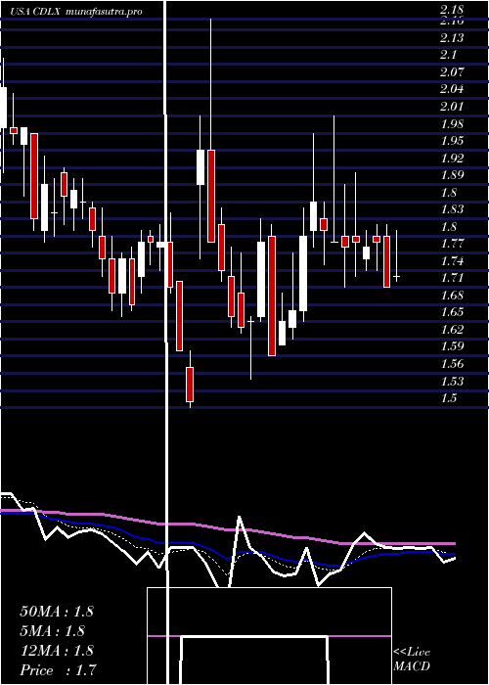Viewport: 489px width, 685px height.
Task: Click the 1.5 price axis label
Action: pyautogui.click(x=448, y=398)
